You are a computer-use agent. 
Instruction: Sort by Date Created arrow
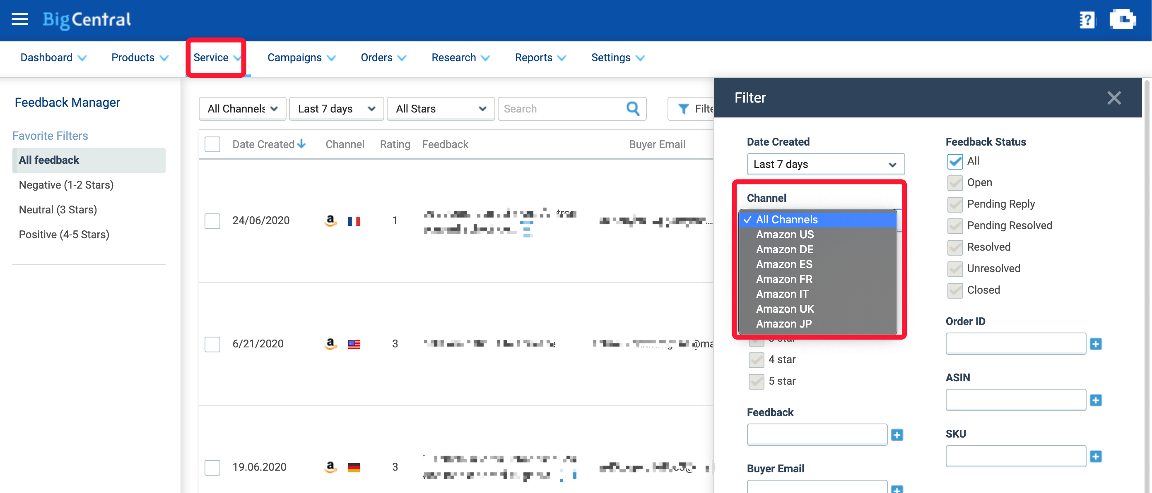(x=302, y=144)
